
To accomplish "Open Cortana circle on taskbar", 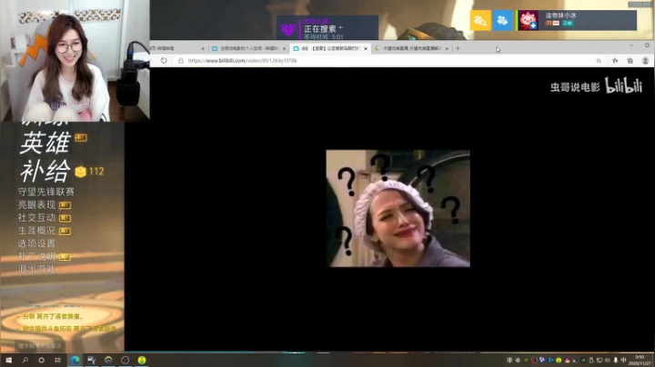I will point(41,360).
